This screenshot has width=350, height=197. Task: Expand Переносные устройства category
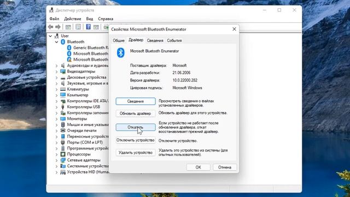[x=57, y=137]
